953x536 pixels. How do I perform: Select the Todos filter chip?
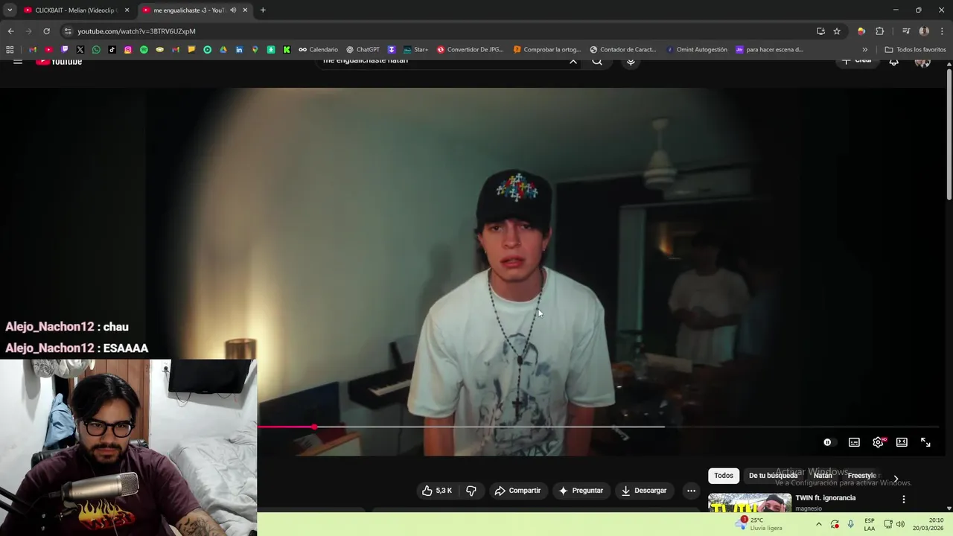724,476
